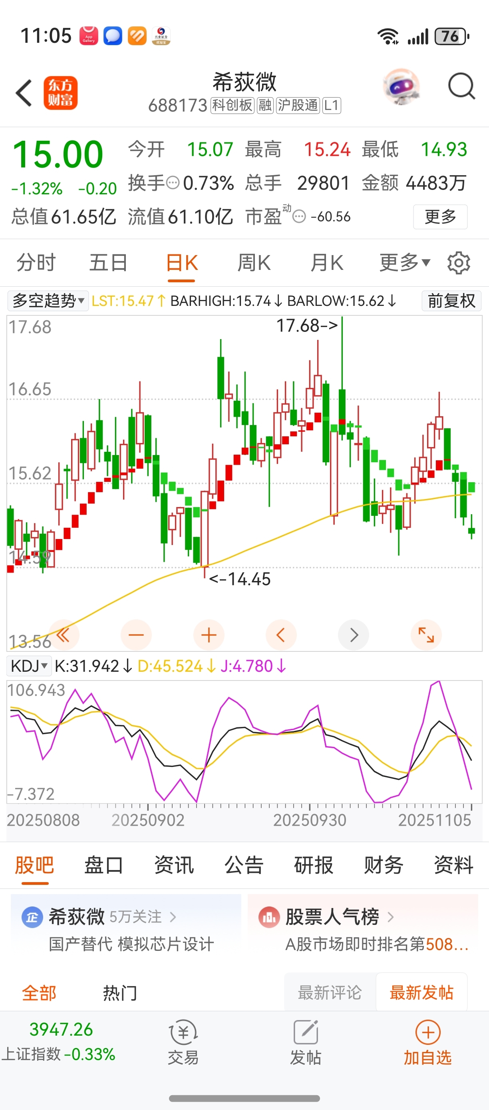Tap 17.68 high marker on chart

coord(306,325)
